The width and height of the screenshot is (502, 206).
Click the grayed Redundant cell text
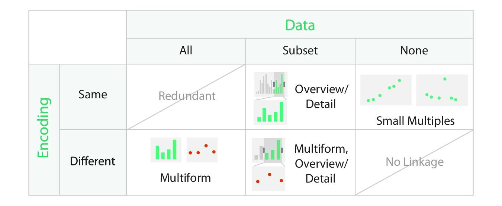coord(187,96)
